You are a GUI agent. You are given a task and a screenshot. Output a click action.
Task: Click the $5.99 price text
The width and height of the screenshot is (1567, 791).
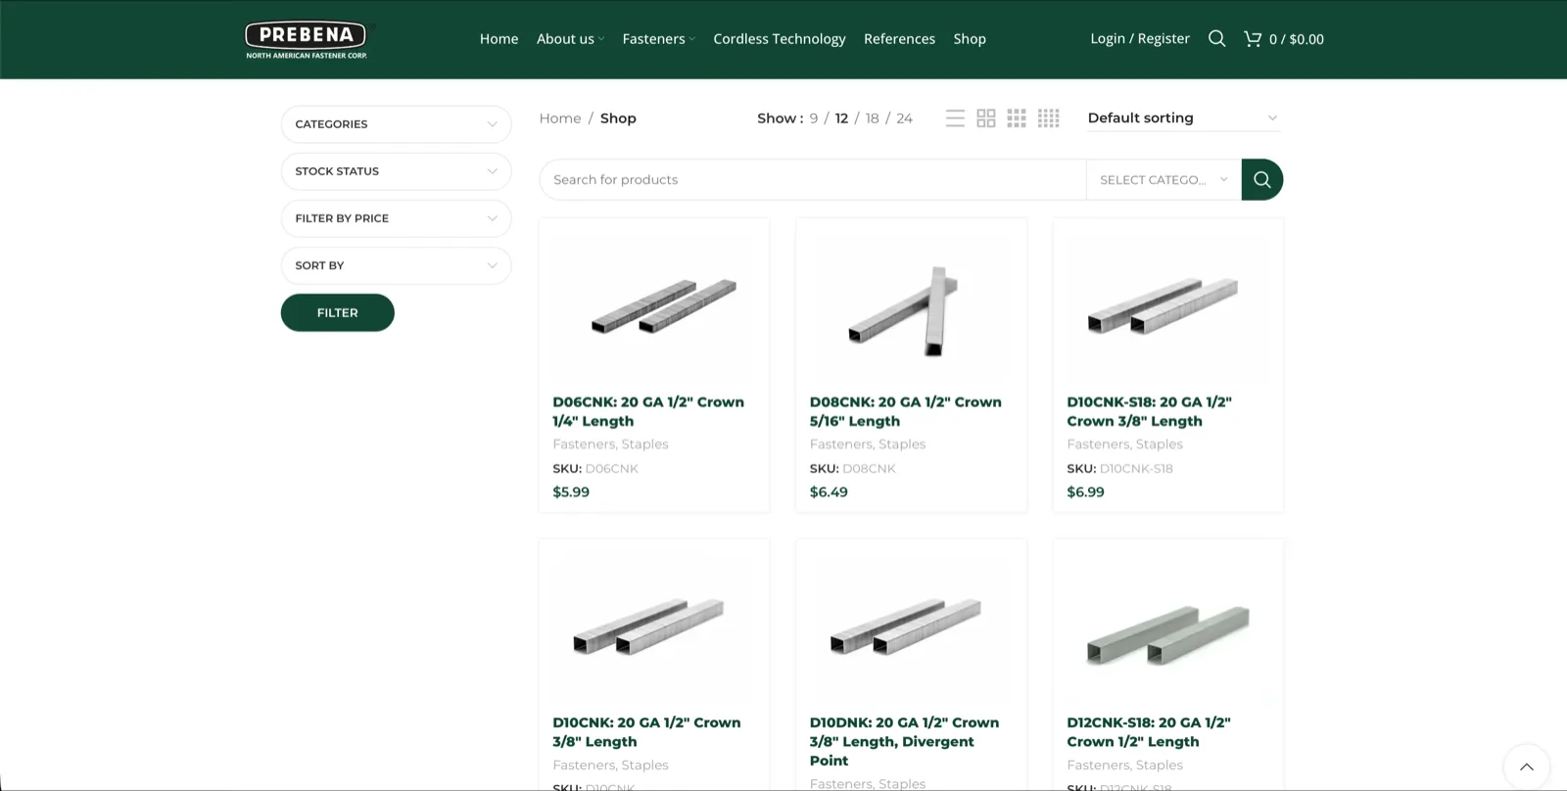pos(571,492)
